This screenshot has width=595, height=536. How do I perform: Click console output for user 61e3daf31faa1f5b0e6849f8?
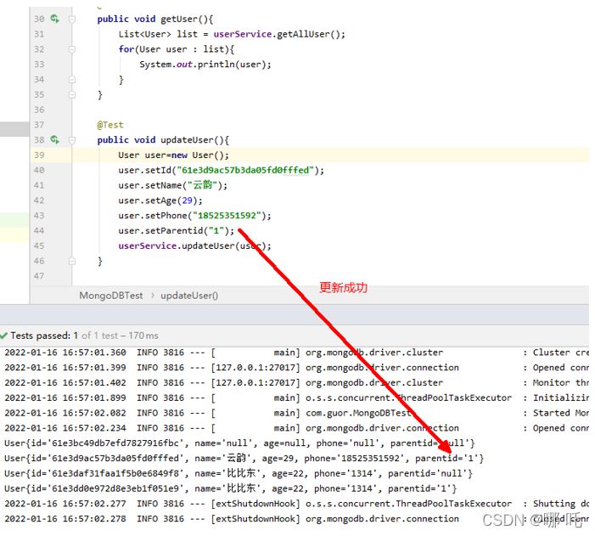tap(239, 473)
